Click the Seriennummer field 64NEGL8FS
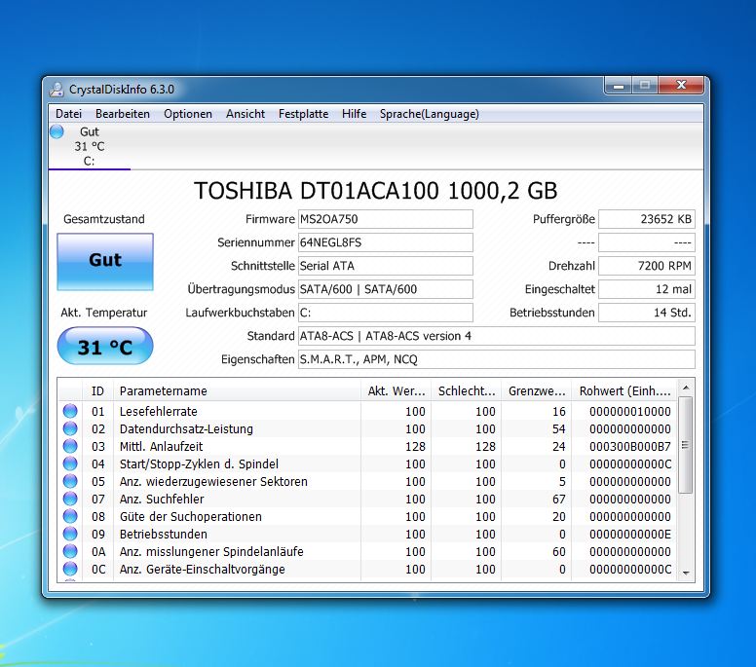Image resolution: width=756 pixels, height=667 pixels. tap(385, 242)
